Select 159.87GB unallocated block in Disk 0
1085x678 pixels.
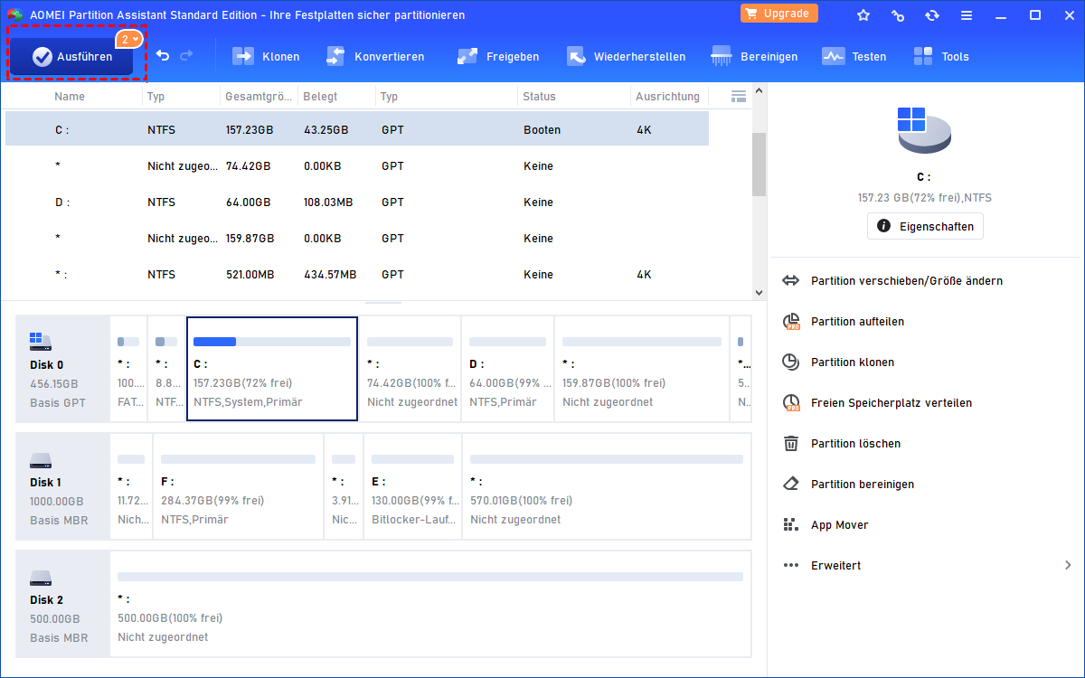642,369
